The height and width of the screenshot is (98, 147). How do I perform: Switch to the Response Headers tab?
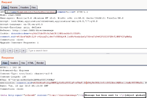click(x=14, y=63)
